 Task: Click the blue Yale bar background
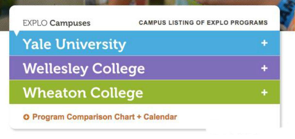(191, 44)
